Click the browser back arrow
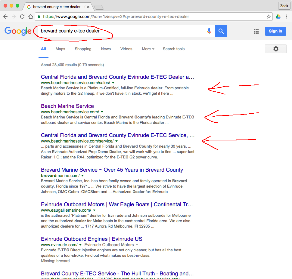 (6, 17)
